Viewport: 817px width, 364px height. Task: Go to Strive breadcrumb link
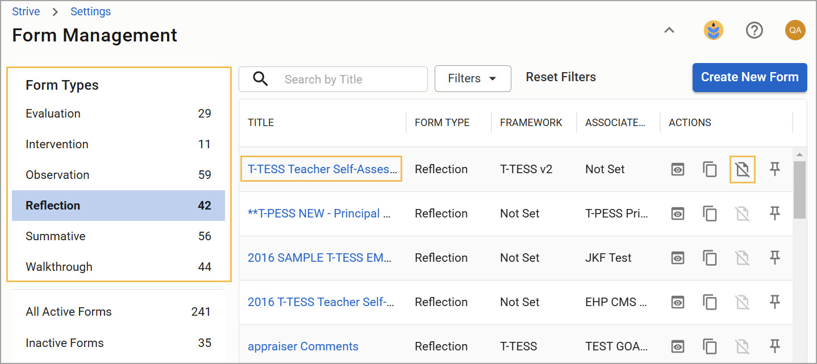pyautogui.click(x=26, y=11)
